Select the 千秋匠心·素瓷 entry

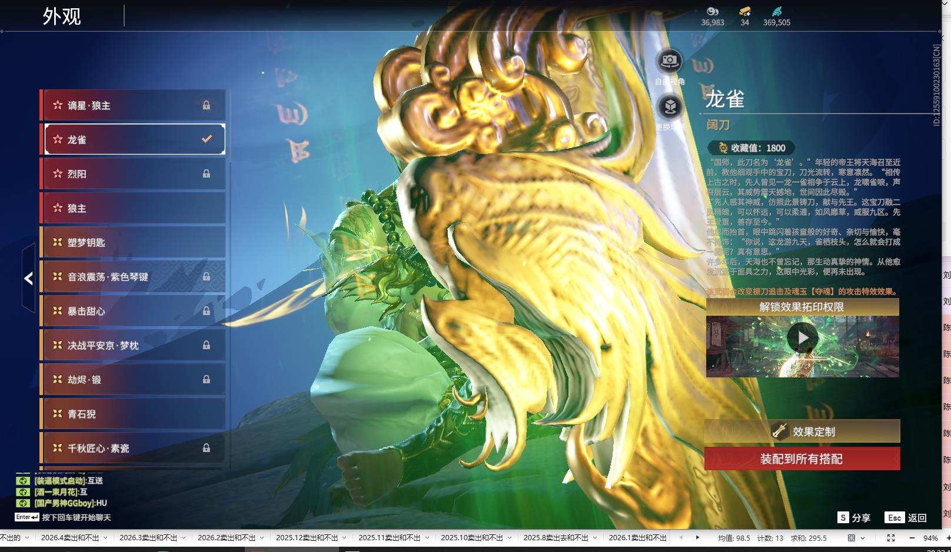pos(133,448)
